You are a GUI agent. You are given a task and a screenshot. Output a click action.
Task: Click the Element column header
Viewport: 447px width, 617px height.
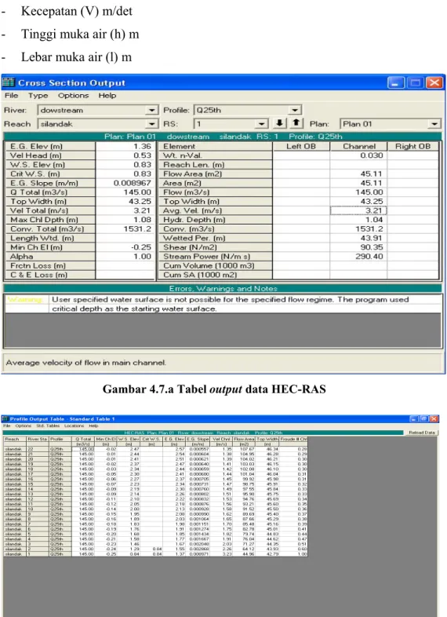(215, 146)
